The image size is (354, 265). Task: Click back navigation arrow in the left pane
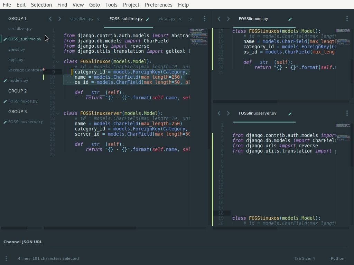click(x=50, y=19)
